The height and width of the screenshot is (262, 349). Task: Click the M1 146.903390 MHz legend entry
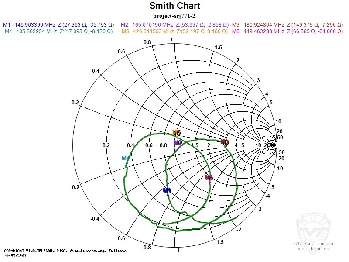[60, 25]
